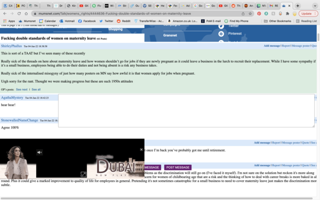Open the Reddit bookmark

[124, 21]
